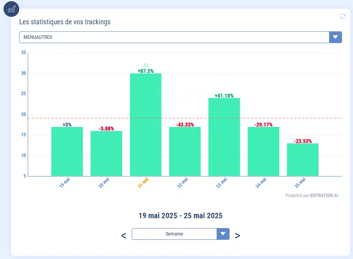Expand the tracking selector blue arrow
This screenshot has width=353, height=259.
point(335,37)
